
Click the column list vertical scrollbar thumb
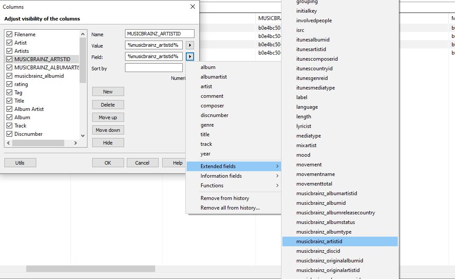[x=83, y=60]
